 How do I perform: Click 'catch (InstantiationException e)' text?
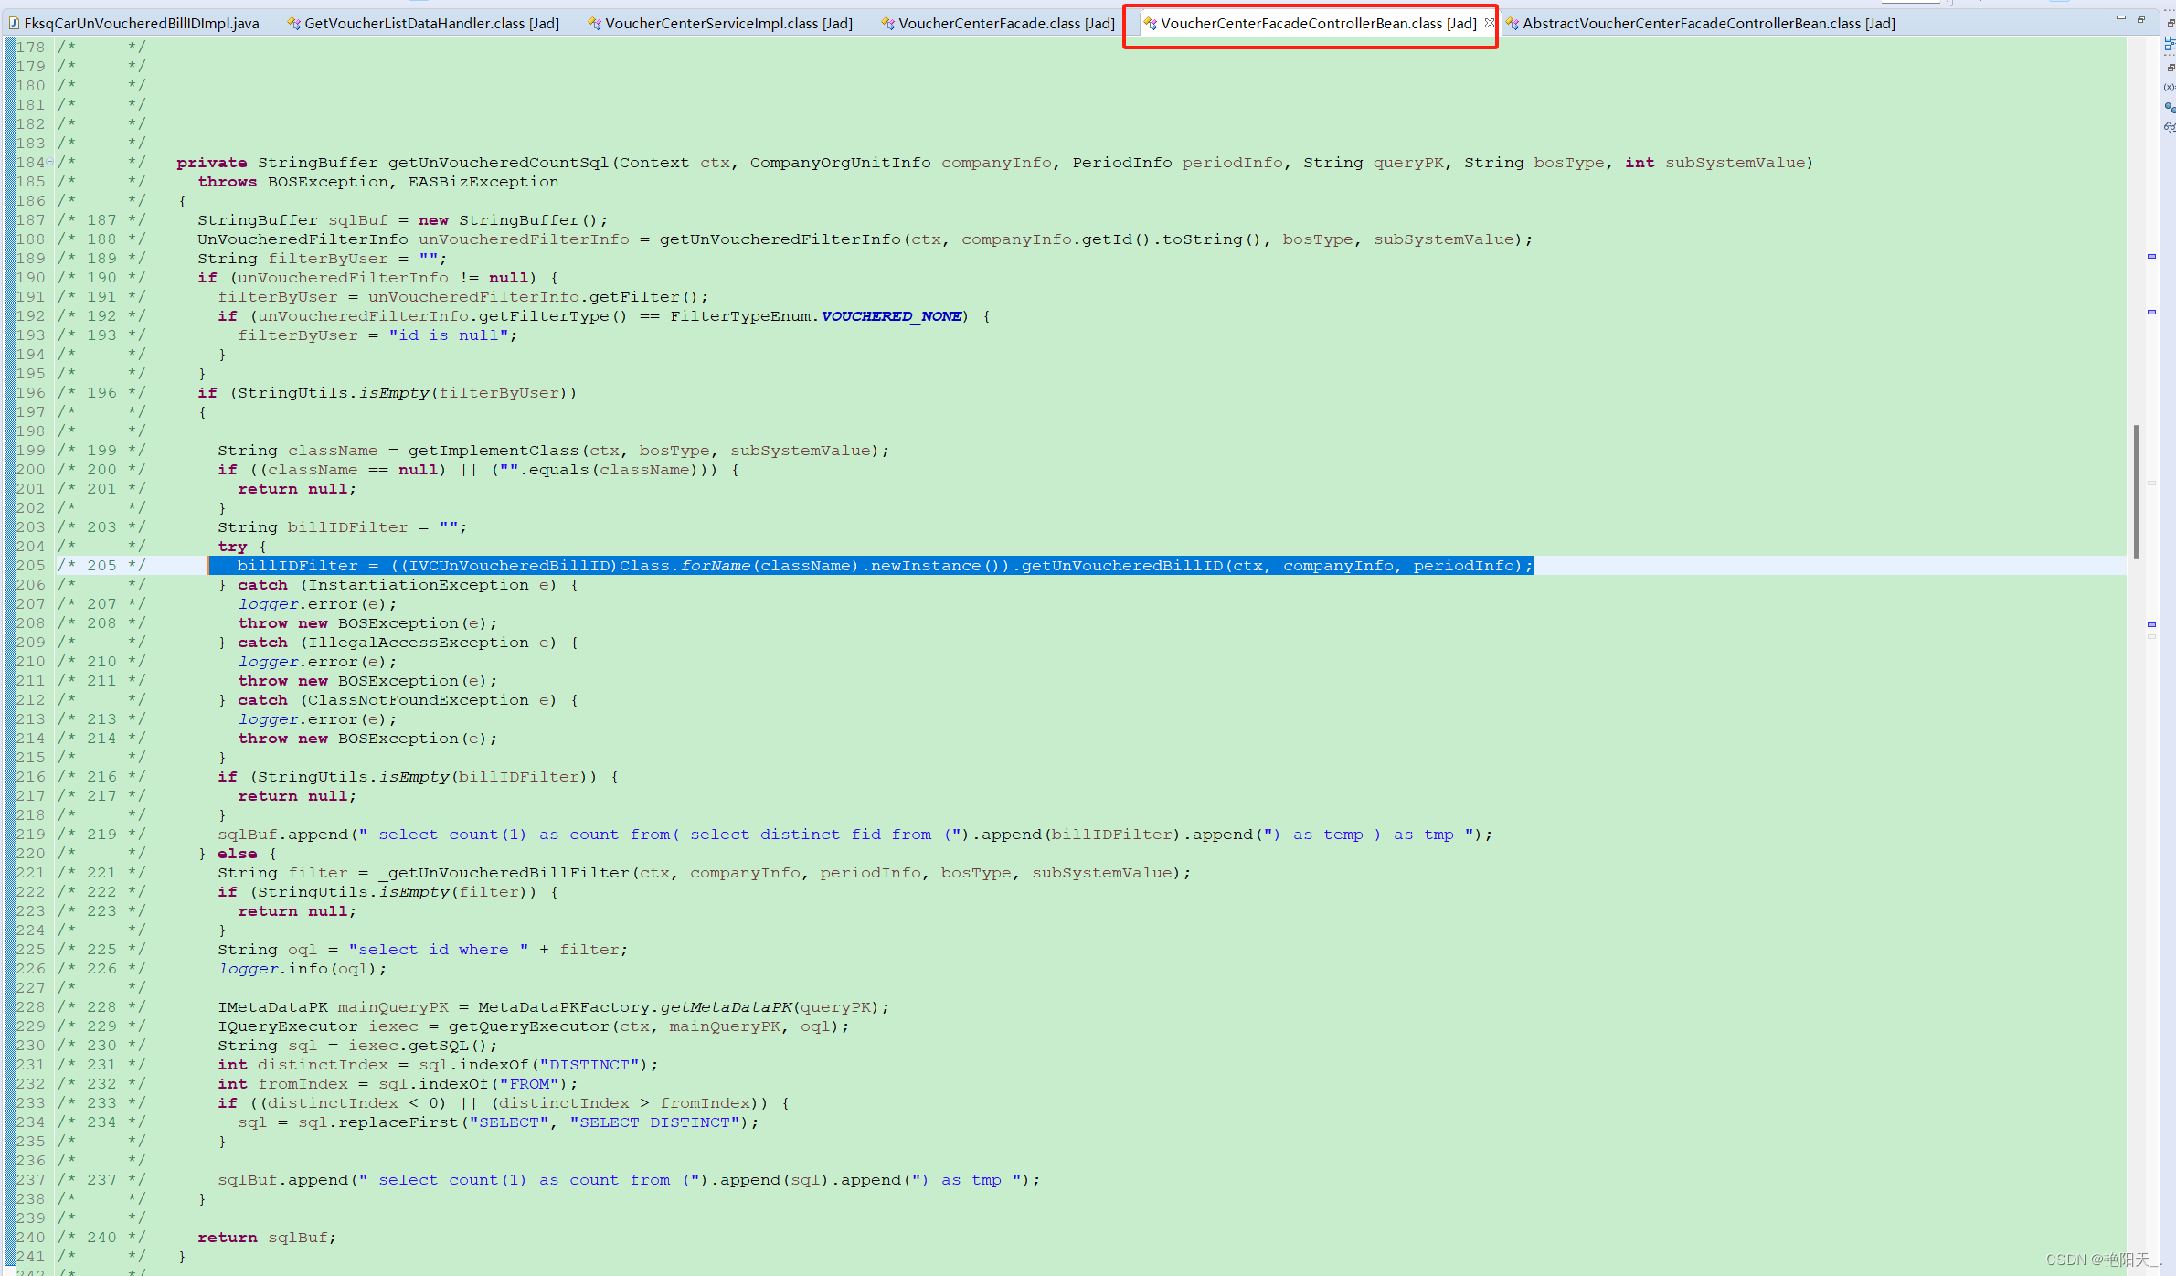click(x=397, y=585)
